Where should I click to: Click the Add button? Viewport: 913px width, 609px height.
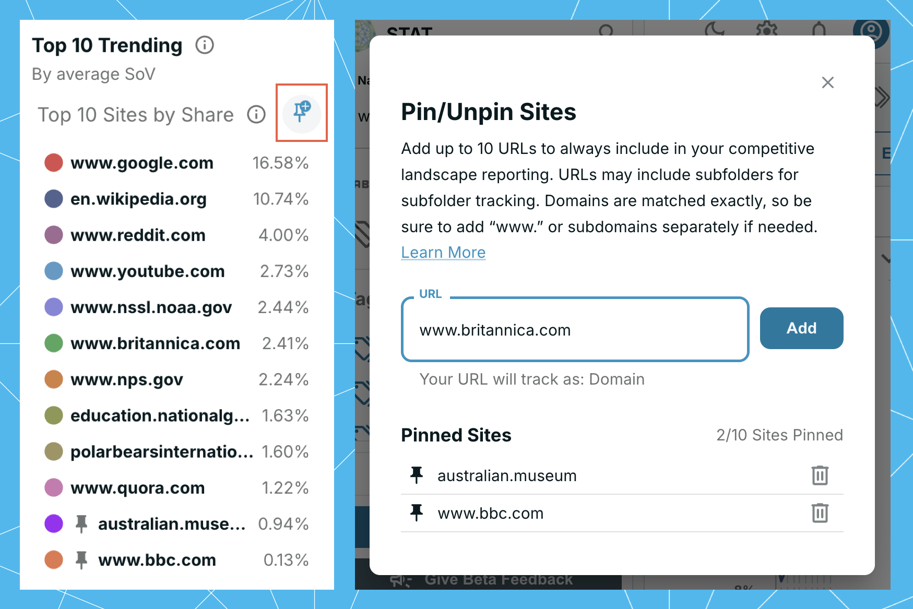801,328
